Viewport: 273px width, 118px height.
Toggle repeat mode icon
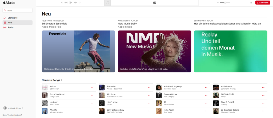click(80, 3)
